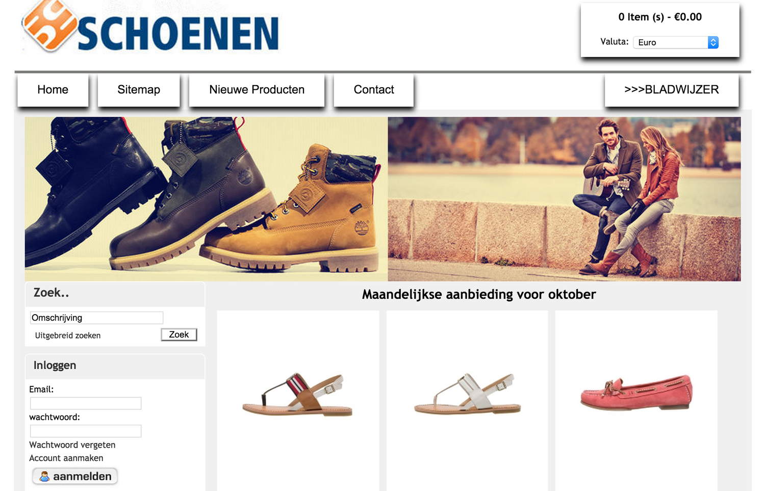
Task: Click the couple on wall banner image
Action: (564, 199)
